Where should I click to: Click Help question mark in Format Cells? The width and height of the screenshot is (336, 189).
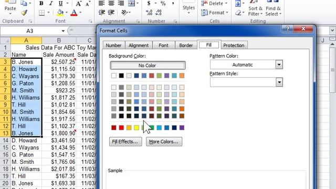click(288, 28)
